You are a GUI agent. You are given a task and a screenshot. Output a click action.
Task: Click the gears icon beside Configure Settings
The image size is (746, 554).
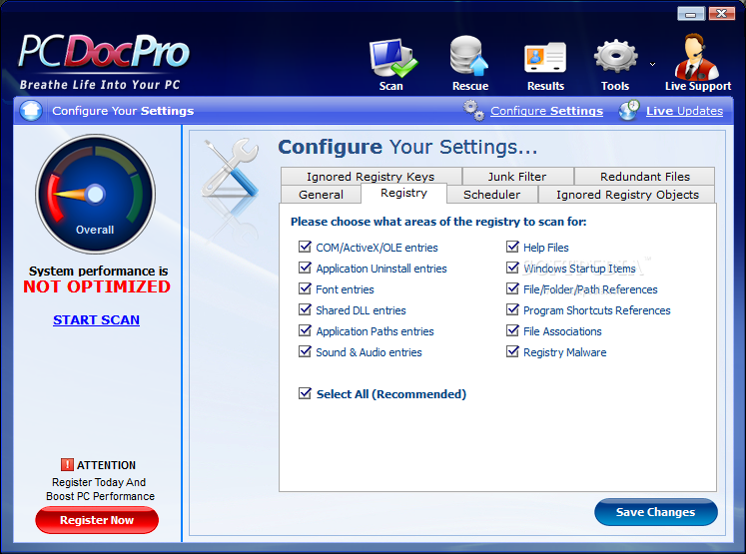[x=473, y=111]
